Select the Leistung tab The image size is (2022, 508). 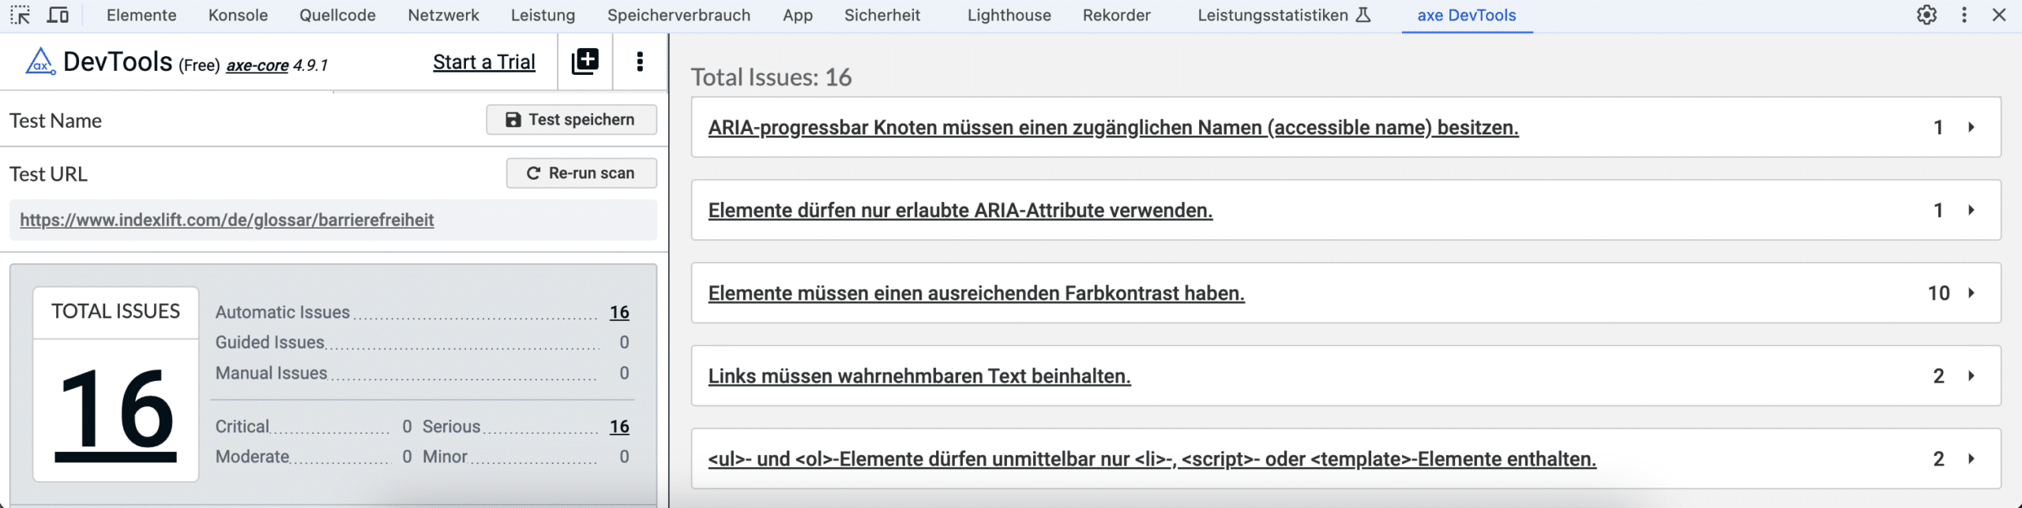[543, 15]
